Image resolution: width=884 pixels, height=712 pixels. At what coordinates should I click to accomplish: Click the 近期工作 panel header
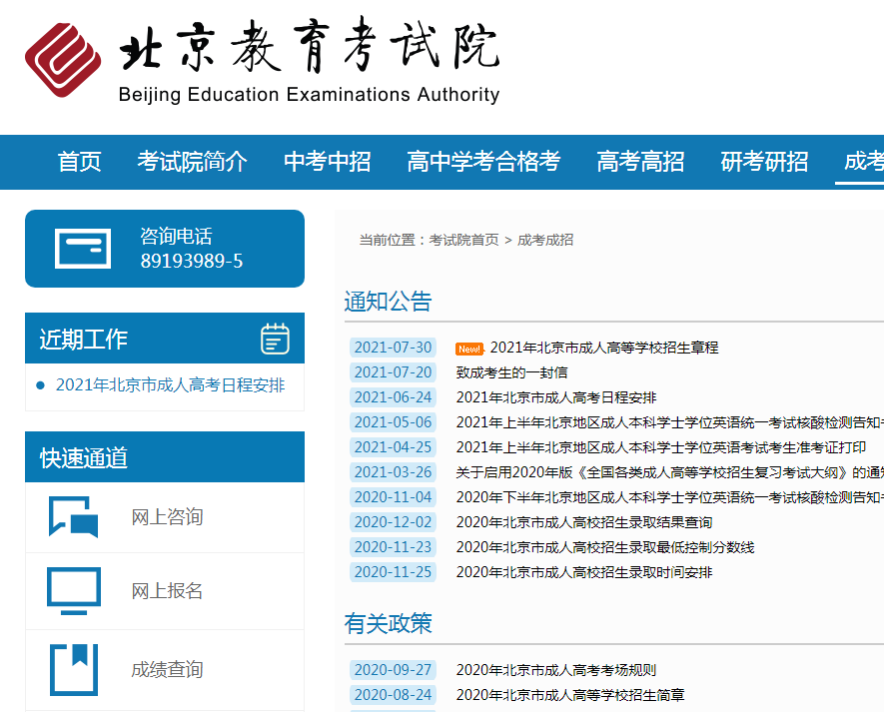(x=165, y=339)
